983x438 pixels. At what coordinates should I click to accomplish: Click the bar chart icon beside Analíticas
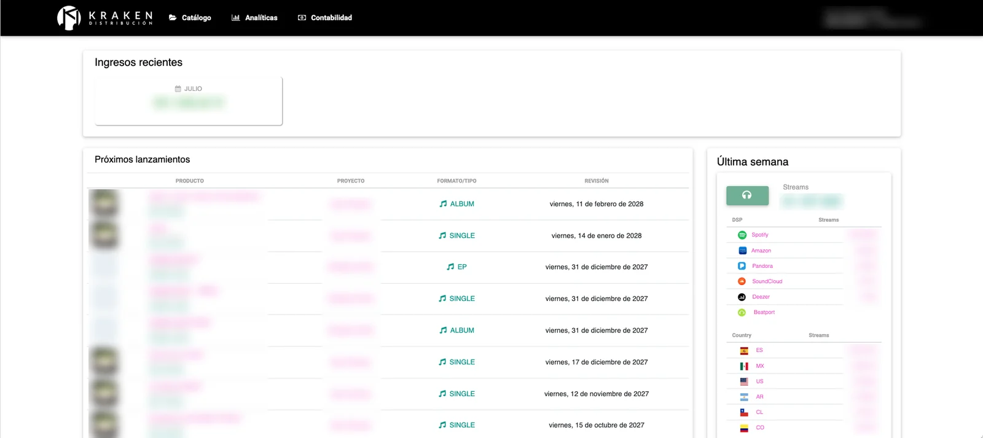coord(235,18)
